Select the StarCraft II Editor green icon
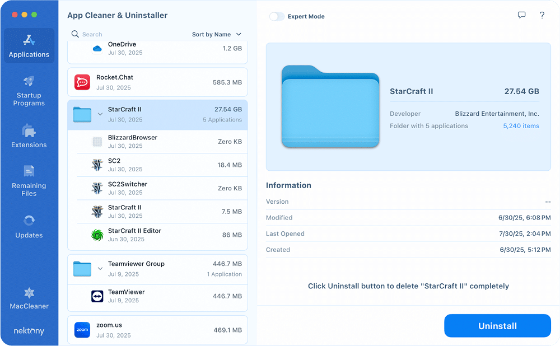This screenshot has width=560, height=346. (97, 235)
